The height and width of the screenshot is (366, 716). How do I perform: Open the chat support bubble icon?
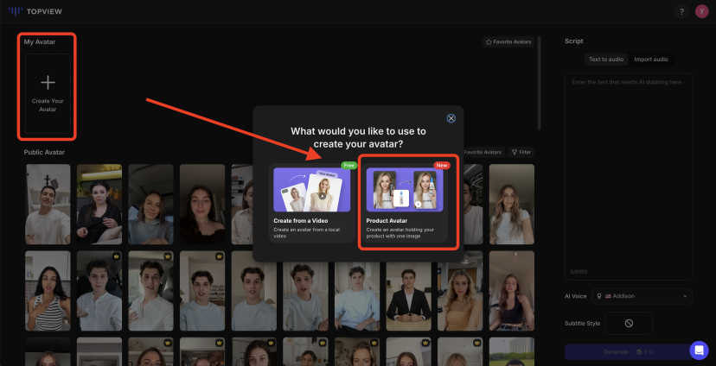tap(699, 350)
